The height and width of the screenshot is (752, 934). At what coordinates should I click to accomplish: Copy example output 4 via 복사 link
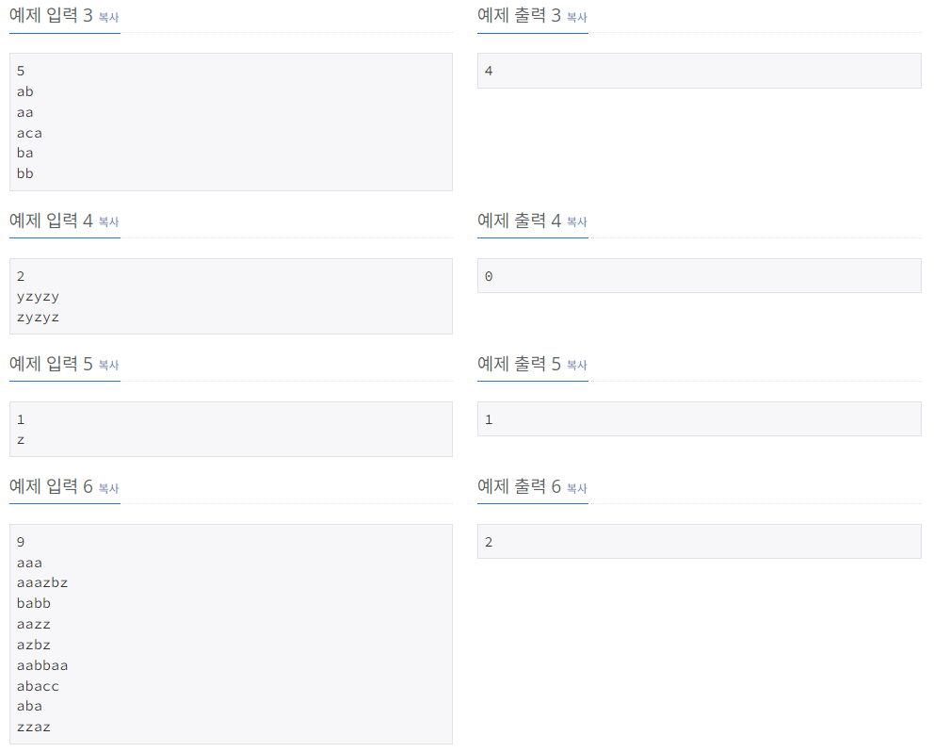576,221
